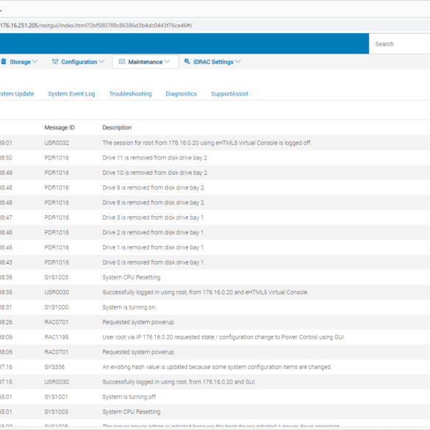Switch to the System Event Log tab

pyautogui.click(x=71, y=94)
